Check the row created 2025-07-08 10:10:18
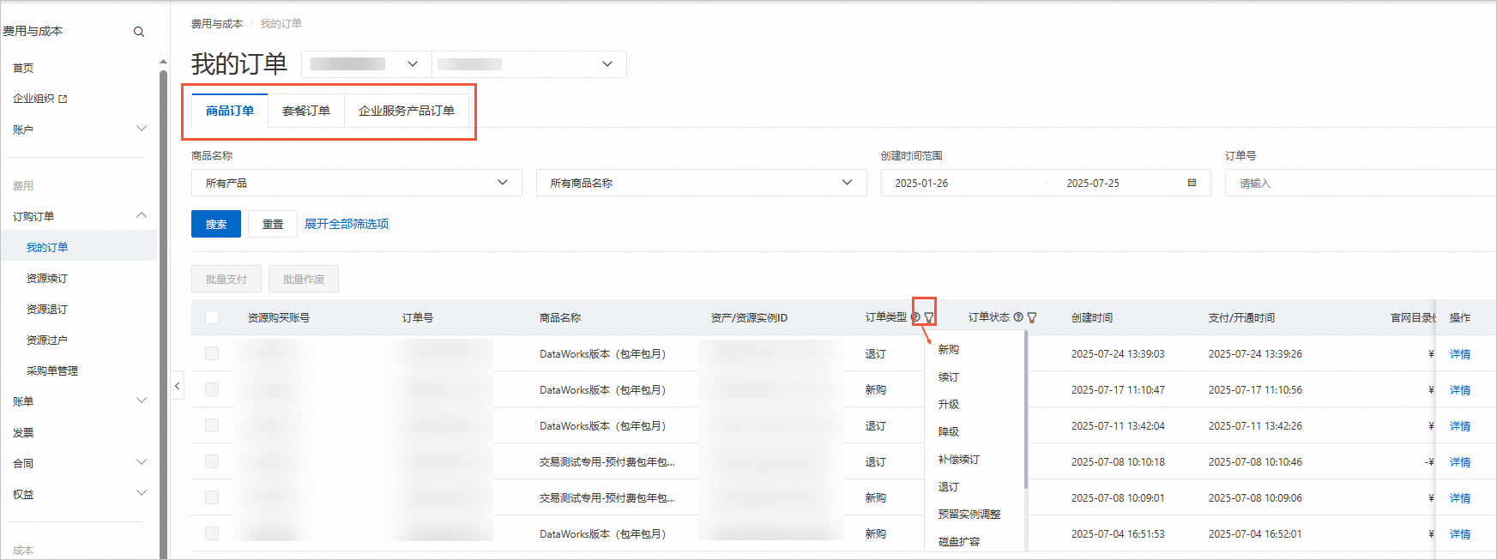Image resolution: width=1497 pixels, height=560 pixels. [212, 461]
